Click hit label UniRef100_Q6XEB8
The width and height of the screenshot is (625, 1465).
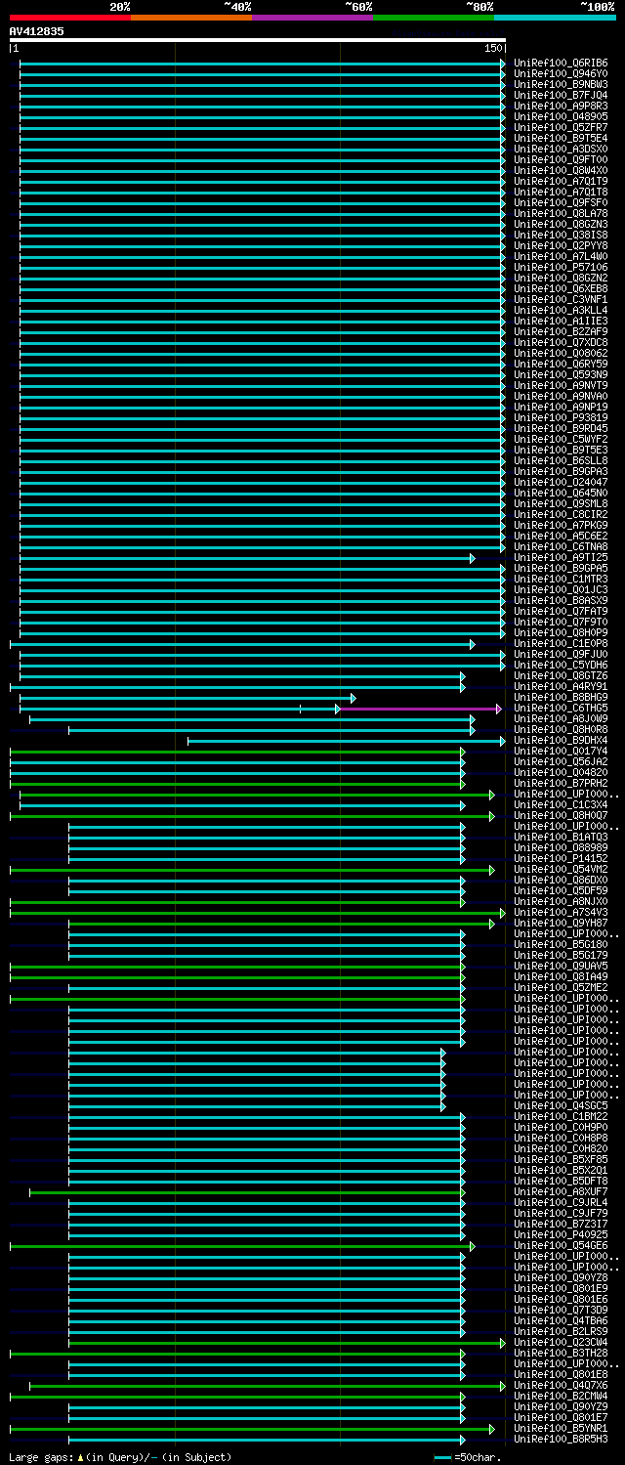click(561, 288)
